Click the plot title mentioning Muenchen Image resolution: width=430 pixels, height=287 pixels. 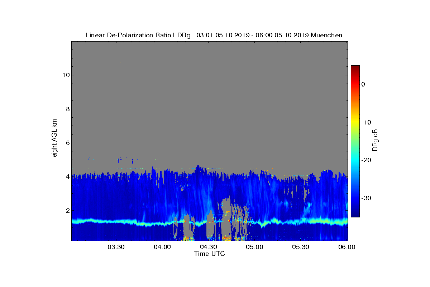[x=214, y=35]
